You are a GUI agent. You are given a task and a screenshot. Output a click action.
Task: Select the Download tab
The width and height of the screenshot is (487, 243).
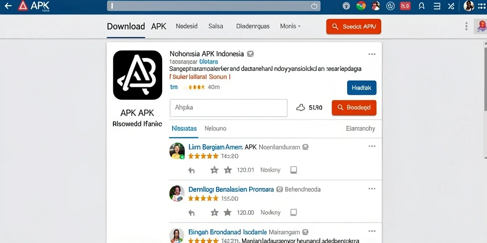[126, 27]
